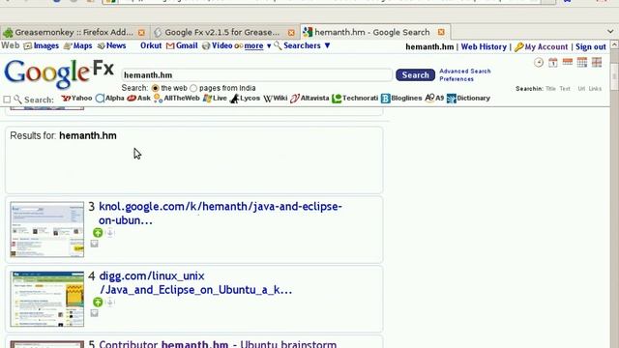
Task: Select the rightmost tiled layout icon
Action: coord(597,62)
